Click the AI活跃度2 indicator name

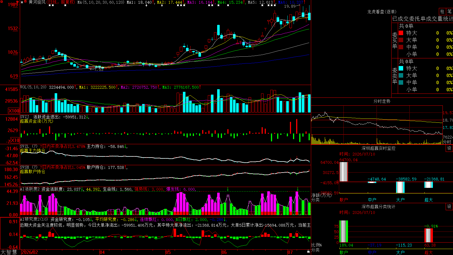30,189
